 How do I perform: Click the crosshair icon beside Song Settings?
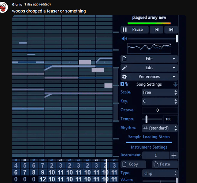point(175,84)
